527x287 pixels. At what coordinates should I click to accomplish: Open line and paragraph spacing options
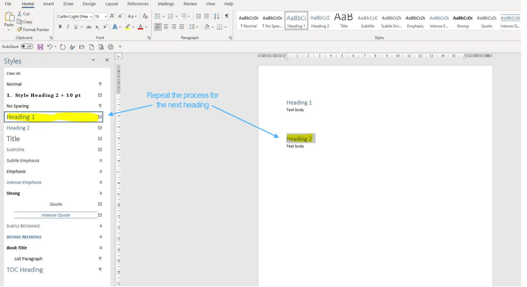(192, 27)
